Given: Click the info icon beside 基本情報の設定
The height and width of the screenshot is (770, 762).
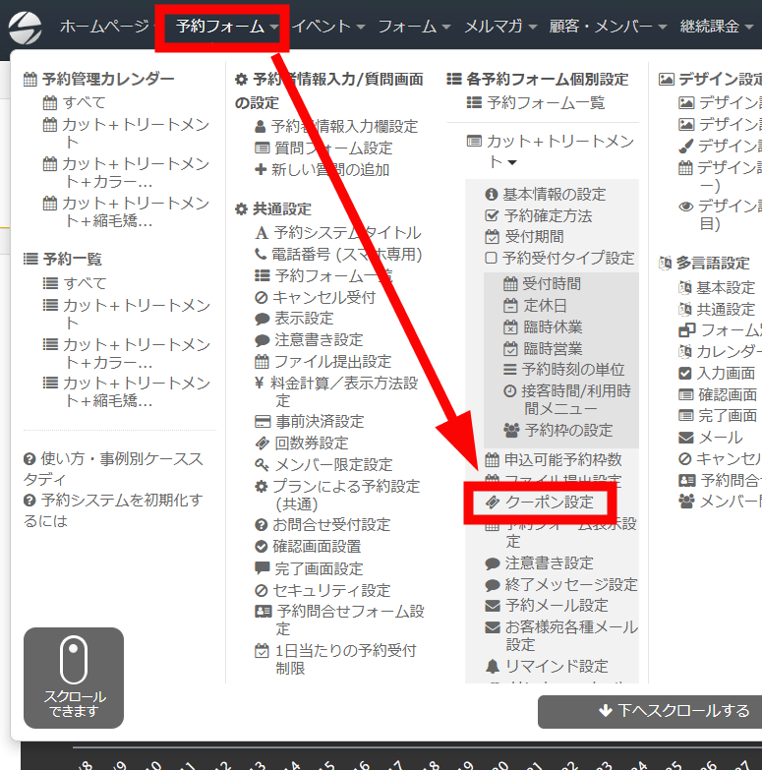Looking at the screenshot, I should pos(492,195).
